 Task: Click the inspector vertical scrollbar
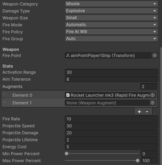(x=161, y=105)
